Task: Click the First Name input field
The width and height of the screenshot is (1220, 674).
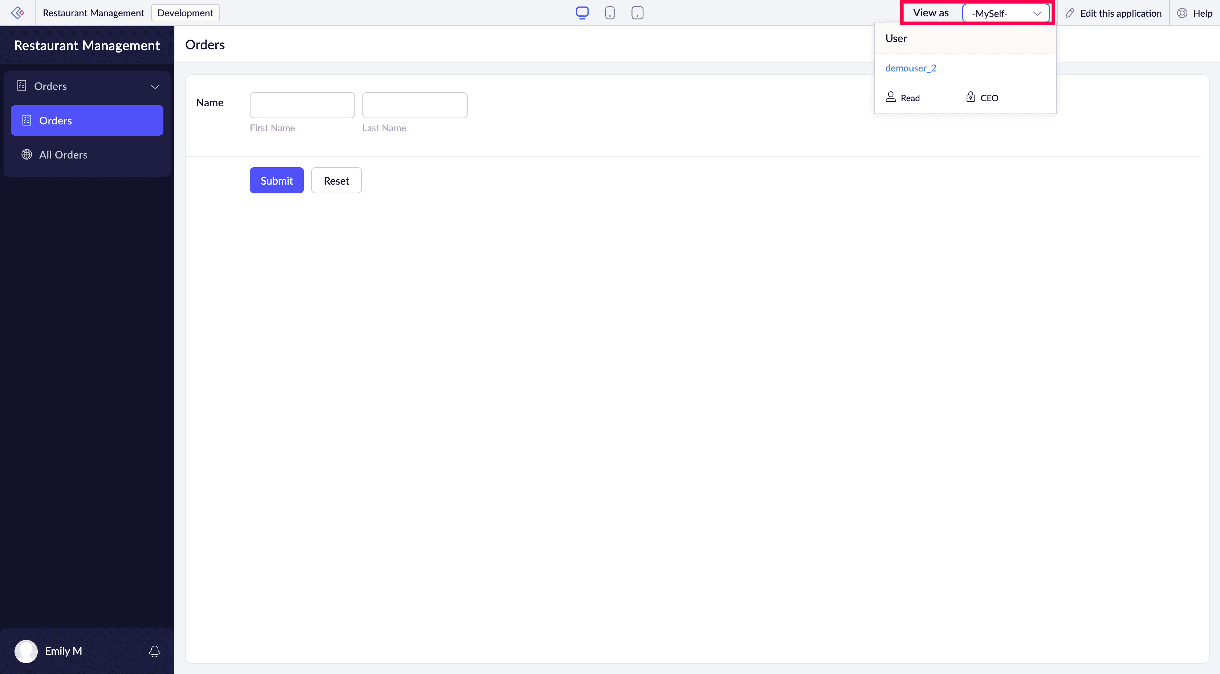Action: [x=302, y=105]
